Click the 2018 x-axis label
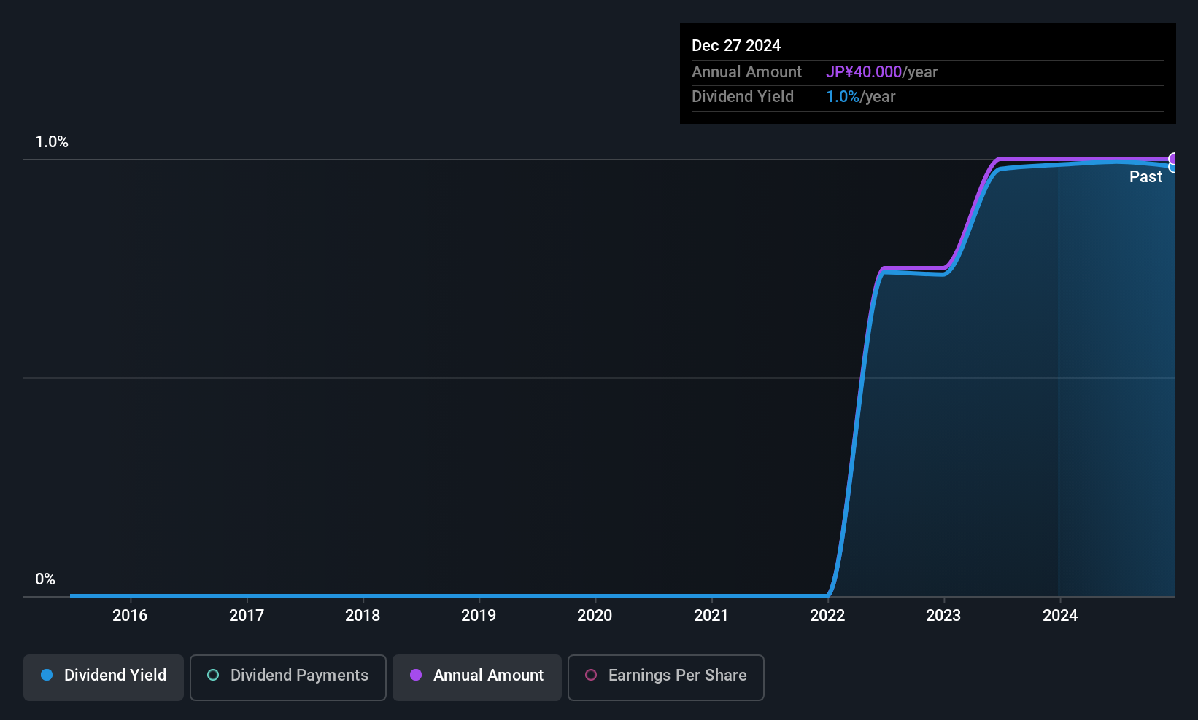The image size is (1198, 720). 363,616
